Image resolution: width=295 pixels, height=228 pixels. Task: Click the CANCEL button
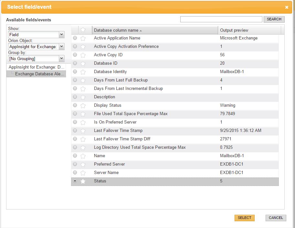pos(276,218)
